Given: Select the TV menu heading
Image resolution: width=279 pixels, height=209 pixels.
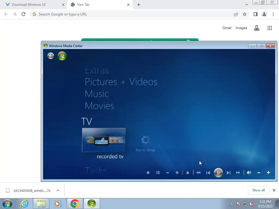Looking at the screenshot, I should pyautogui.click(x=87, y=121).
